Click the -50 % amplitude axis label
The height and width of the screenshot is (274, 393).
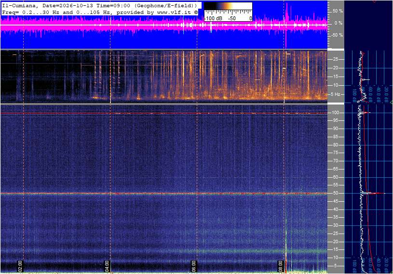pyautogui.click(x=337, y=35)
